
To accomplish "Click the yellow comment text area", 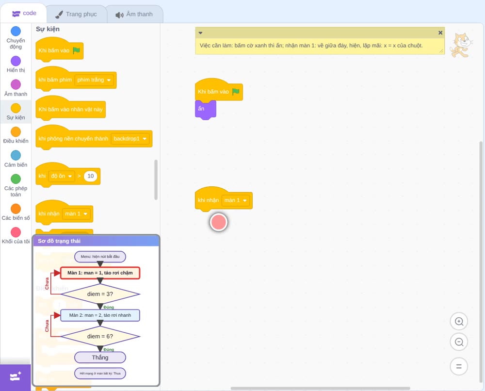I will (x=320, y=46).
